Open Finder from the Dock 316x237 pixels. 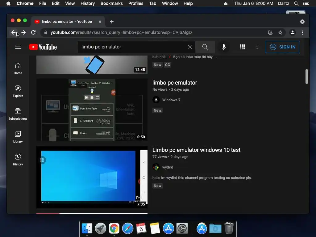[87, 229]
